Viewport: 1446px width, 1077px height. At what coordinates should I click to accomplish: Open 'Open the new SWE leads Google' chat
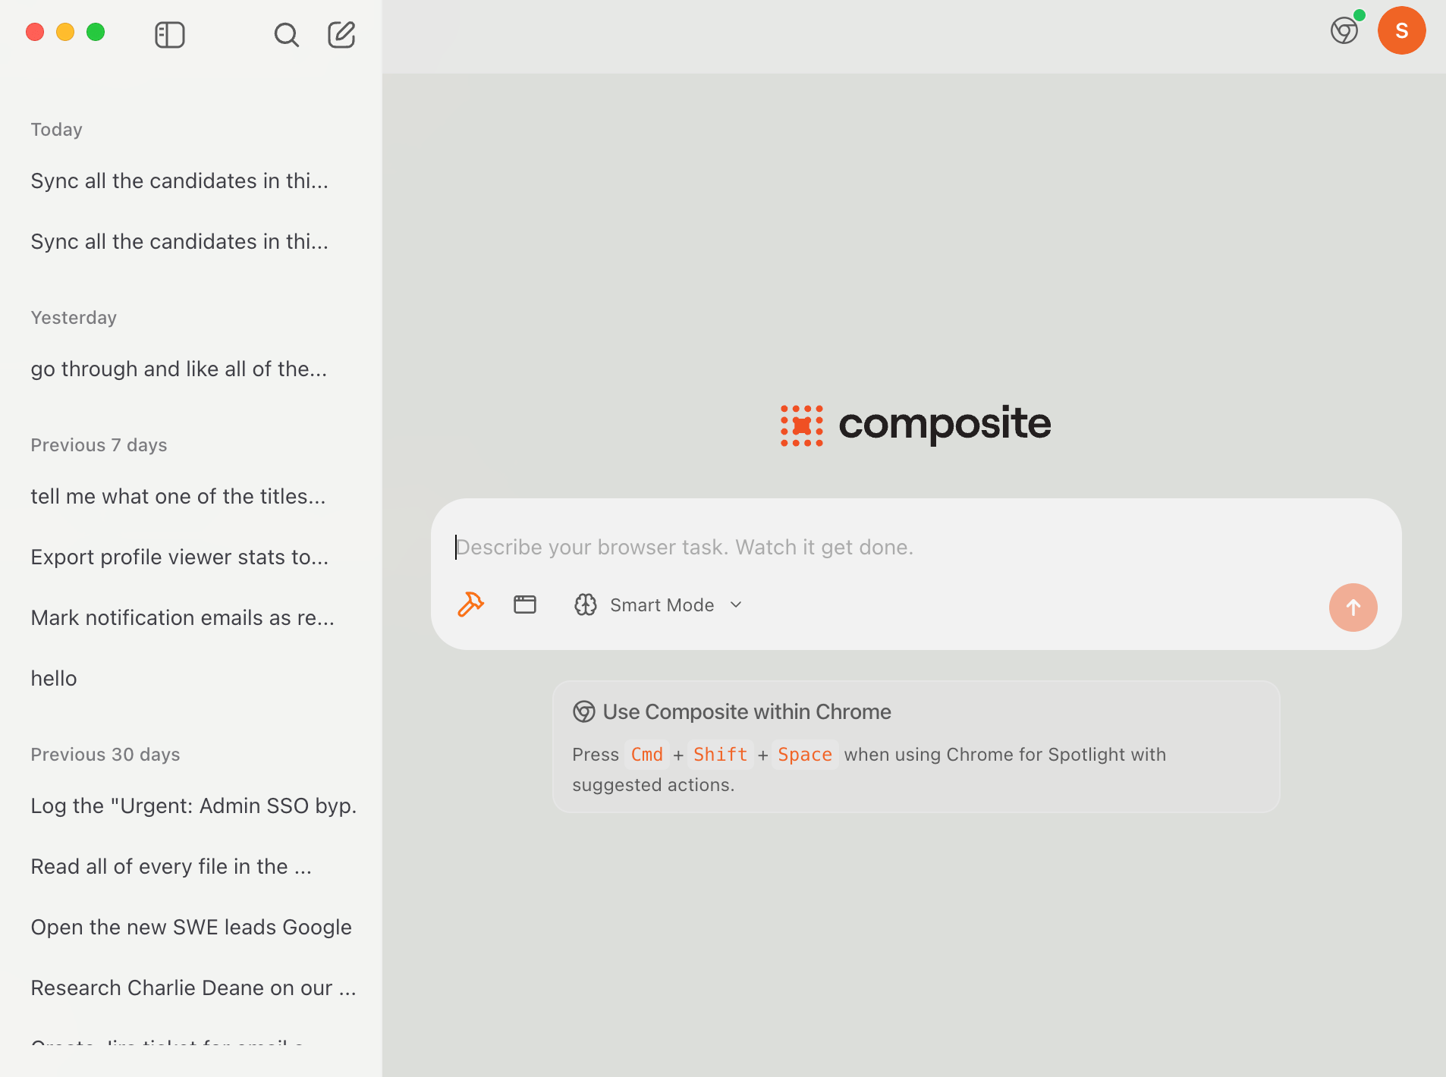(x=191, y=927)
